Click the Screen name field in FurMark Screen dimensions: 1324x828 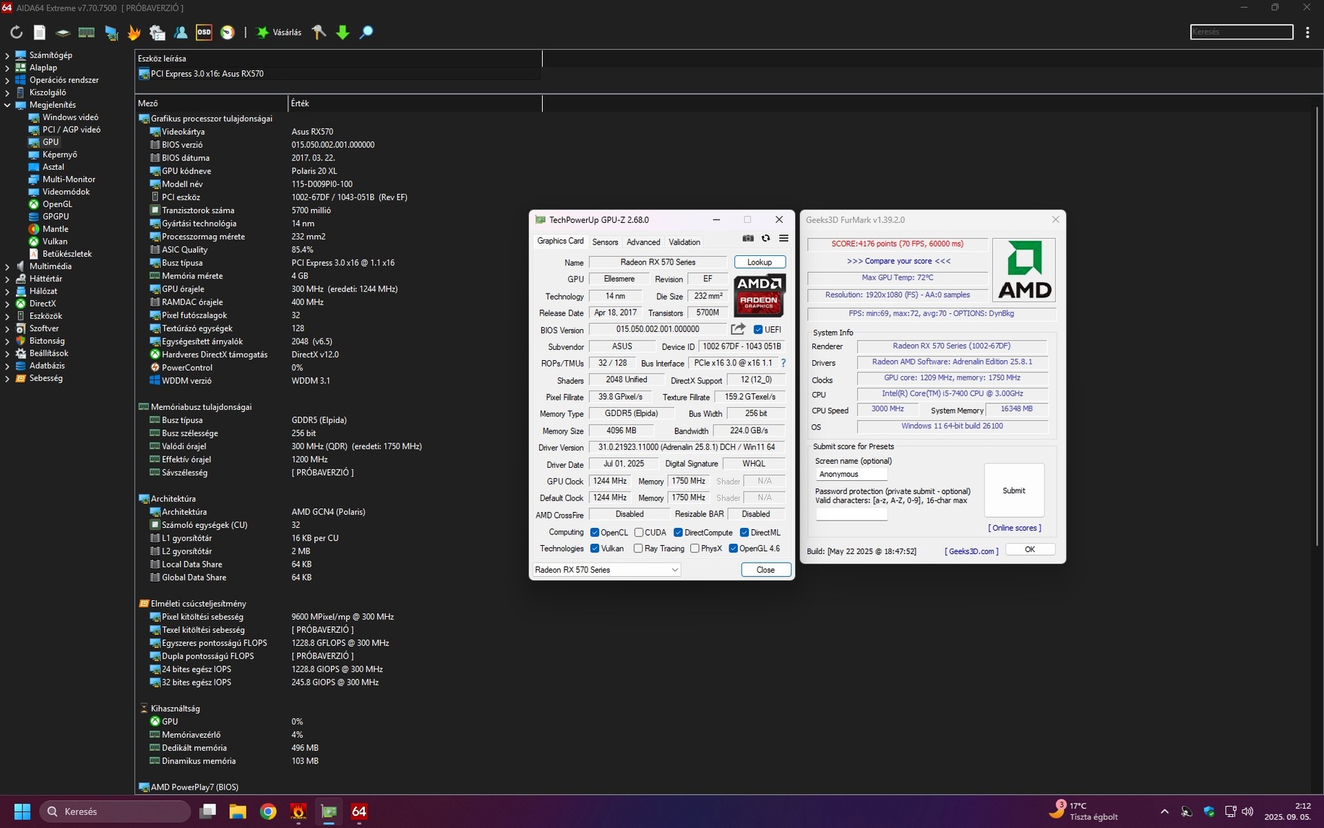pos(851,474)
